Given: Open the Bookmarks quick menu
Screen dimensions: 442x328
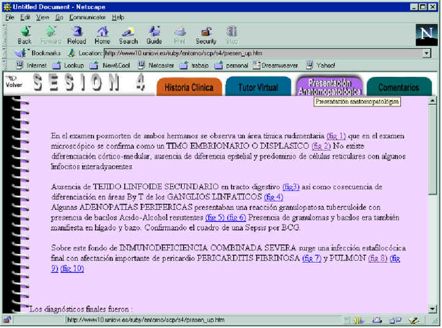Looking at the screenshot, I should tap(38, 53).
